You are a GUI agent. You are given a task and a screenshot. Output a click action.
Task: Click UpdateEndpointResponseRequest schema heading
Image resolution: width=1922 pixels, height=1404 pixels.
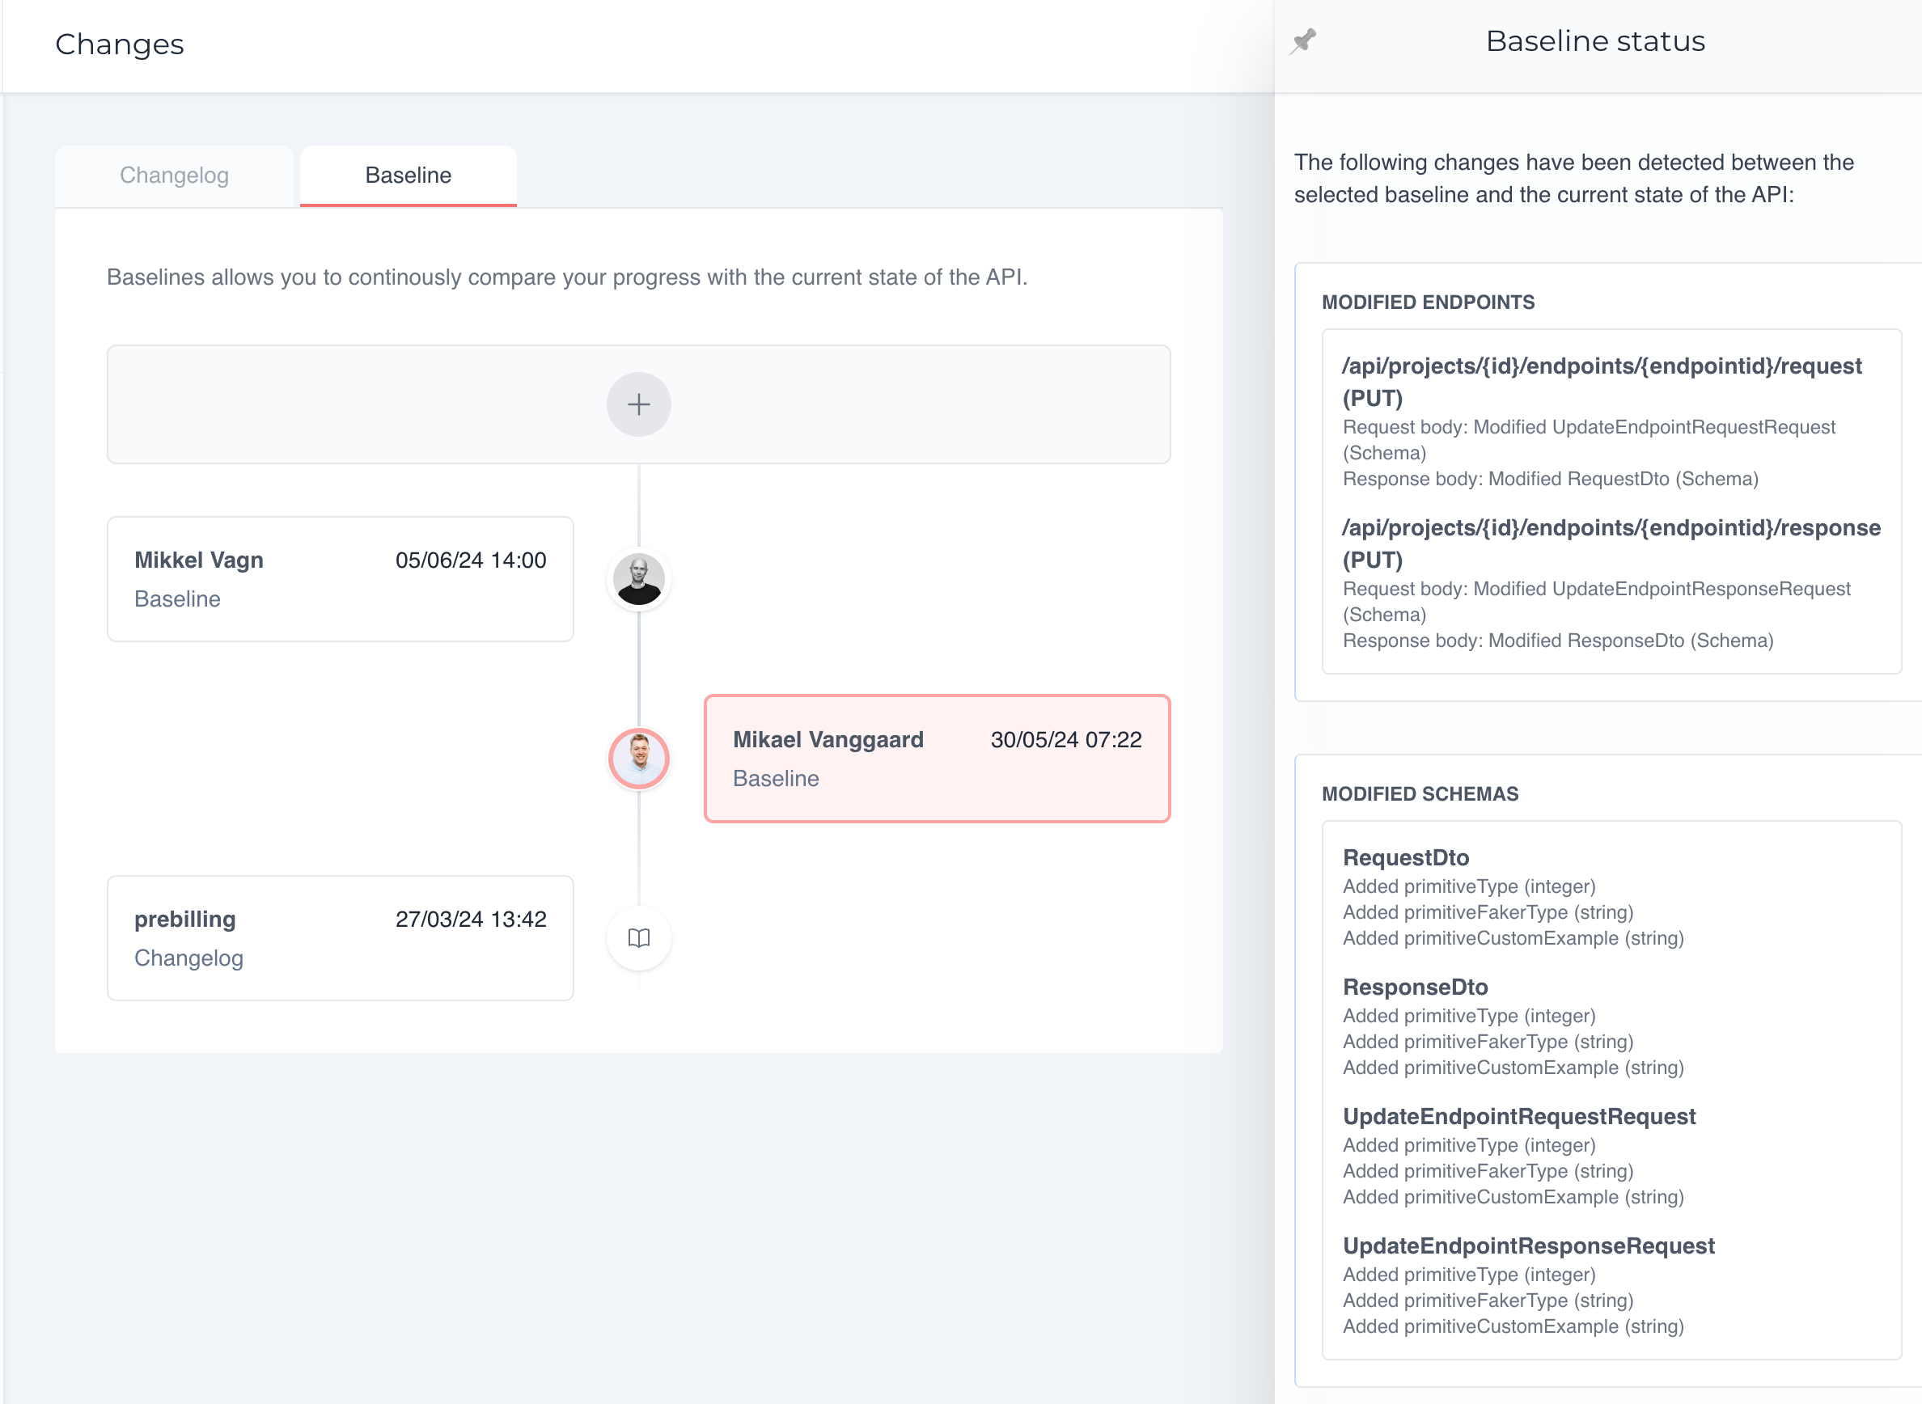pos(1528,1245)
